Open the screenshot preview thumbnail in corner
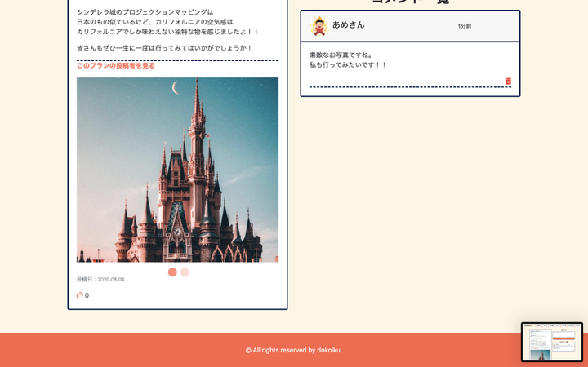This screenshot has width=588, height=367. 551,342
